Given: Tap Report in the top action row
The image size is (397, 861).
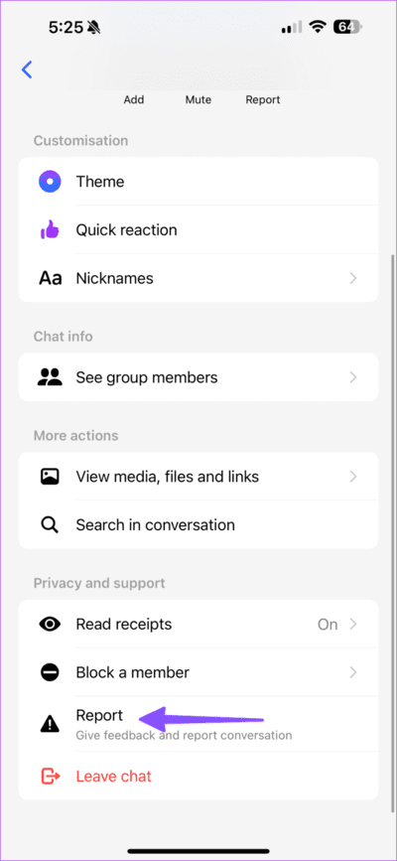Looking at the screenshot, I should point(262,99).
